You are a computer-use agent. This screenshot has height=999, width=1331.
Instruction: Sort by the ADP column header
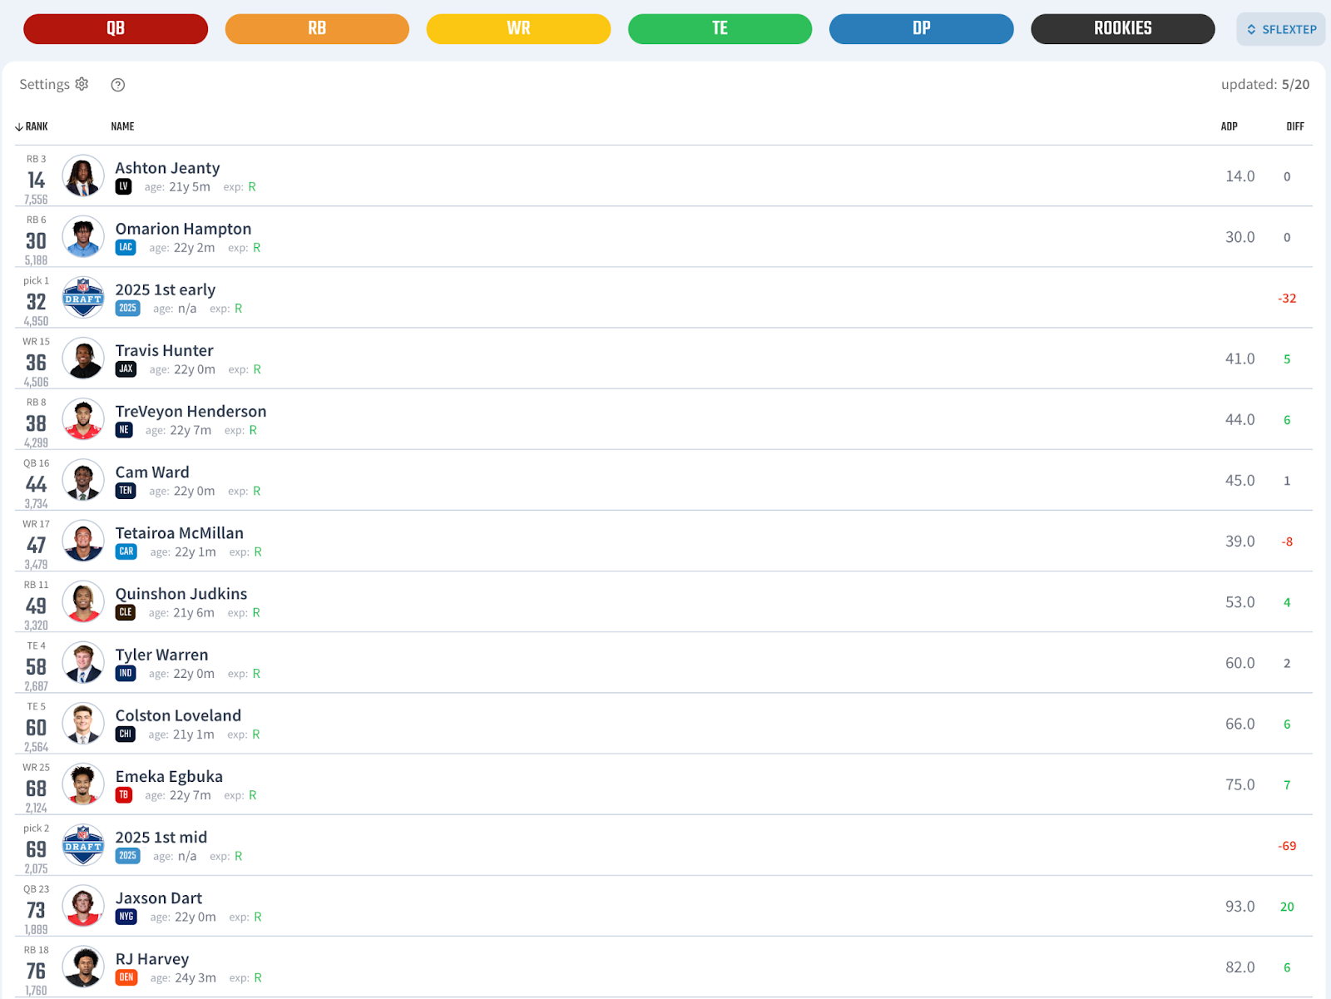[x=1229, y=126]
